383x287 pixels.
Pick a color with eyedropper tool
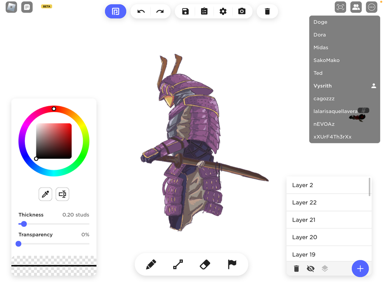[x=45, y=194]
